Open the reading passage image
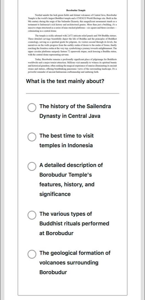 [x=73, y=41]
